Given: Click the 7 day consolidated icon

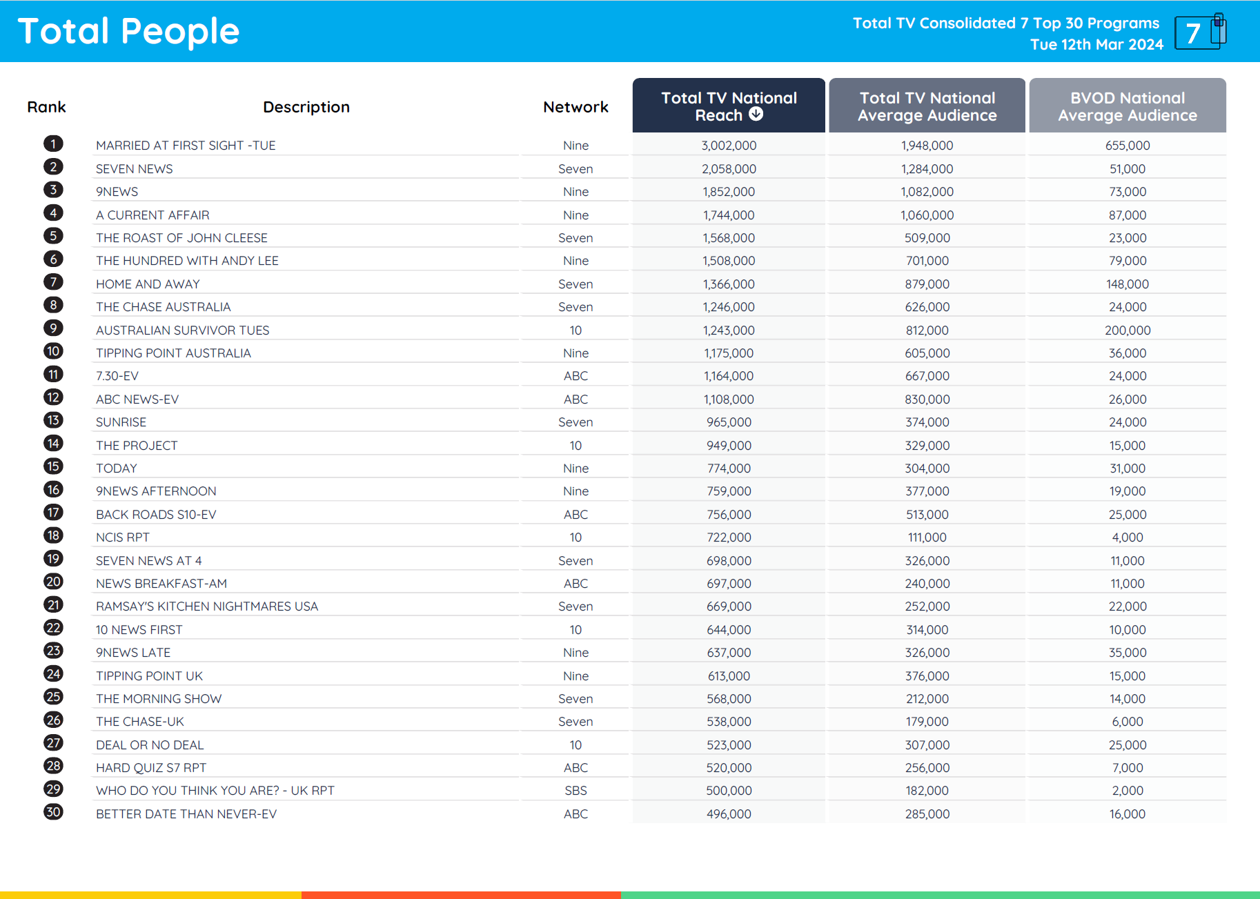Looking at the screenshot, I should click(x=1201, y=32).
